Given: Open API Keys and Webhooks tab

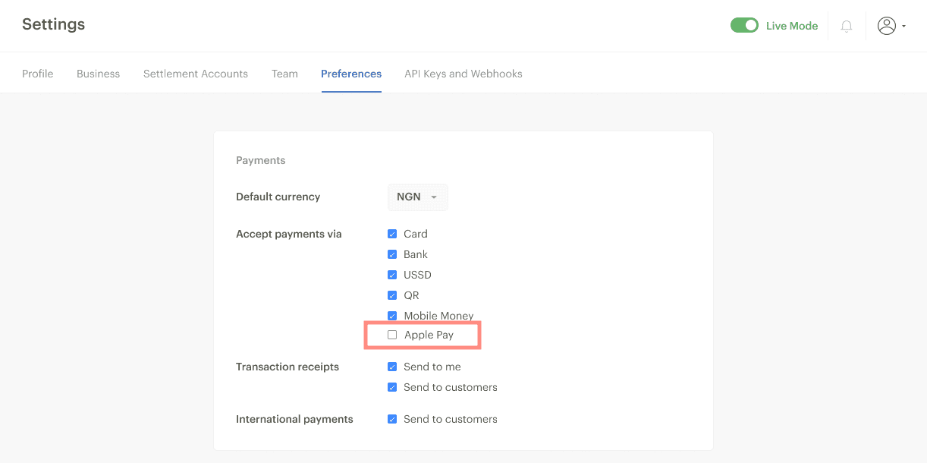Looking at the screenshot, I should [x=463, y=74].
